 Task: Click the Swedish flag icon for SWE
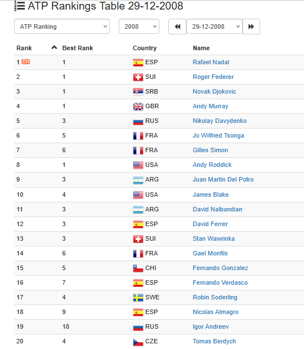point(138,298)
